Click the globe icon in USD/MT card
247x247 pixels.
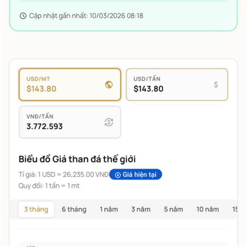point(109,85)
